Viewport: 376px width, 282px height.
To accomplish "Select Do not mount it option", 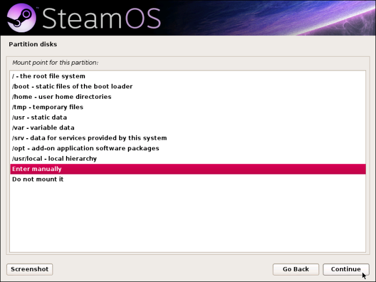I will coord(188,179).
